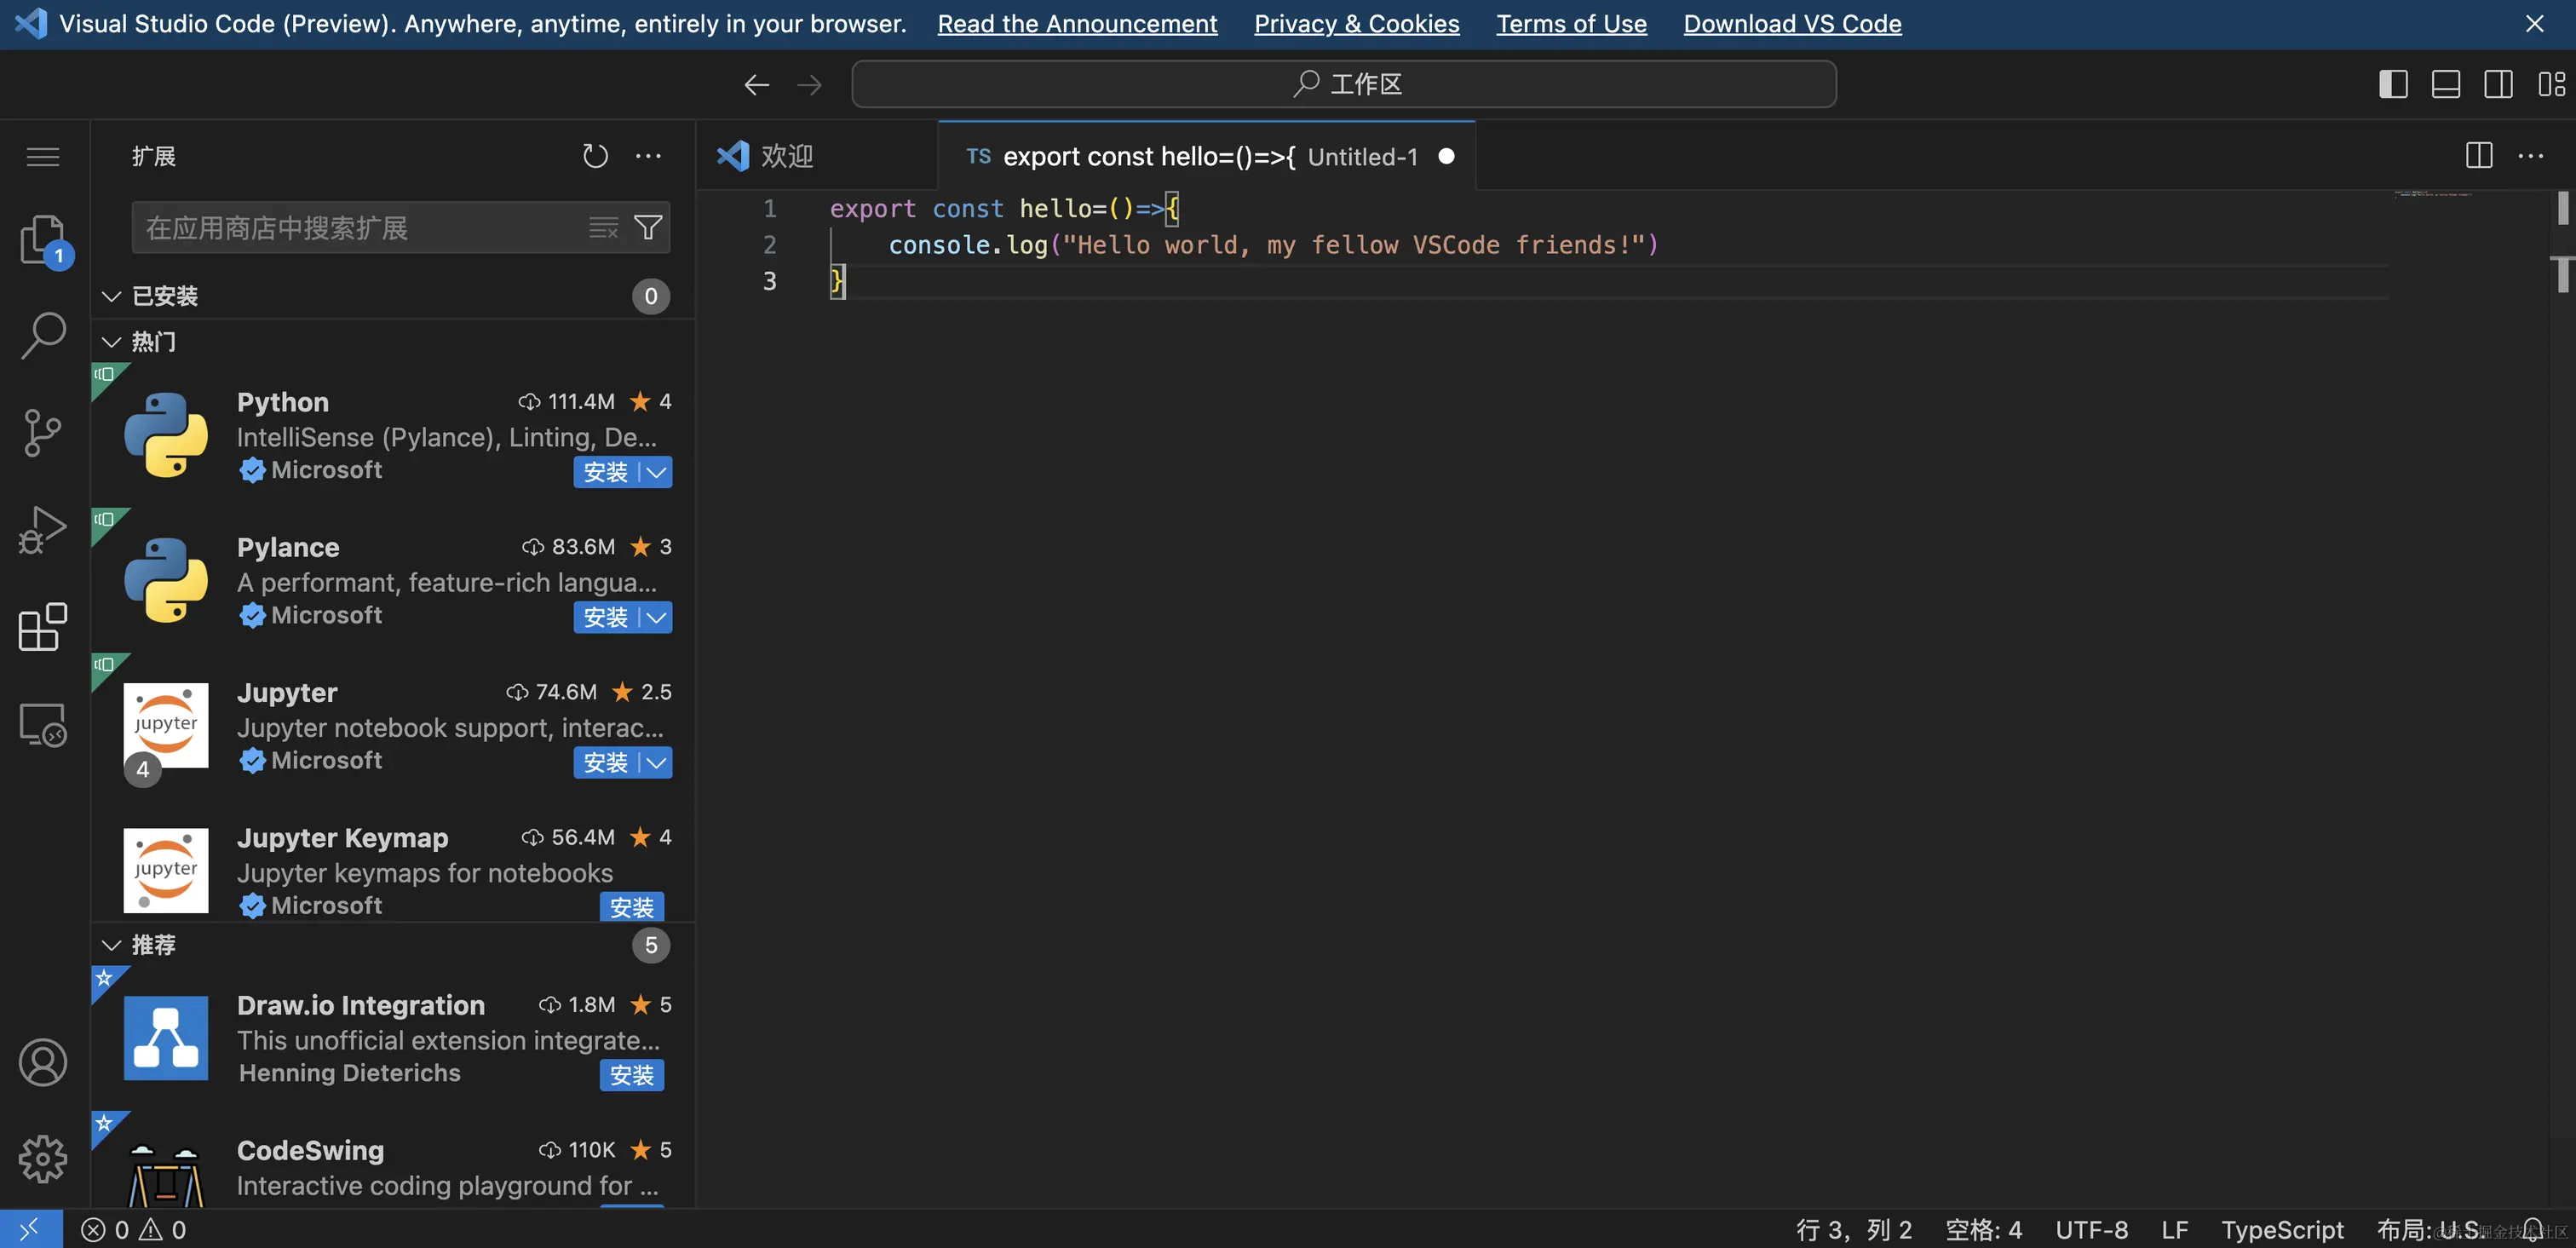Place cursor on console.log line of code
This screenshot has width=2576, height=1248.
point(1273,245)
